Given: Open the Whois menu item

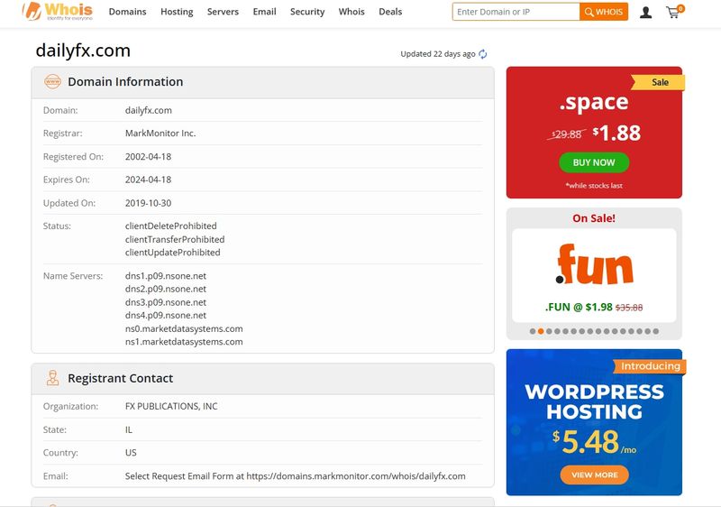Looking at the screenshot, I should (x=351, y=12).
